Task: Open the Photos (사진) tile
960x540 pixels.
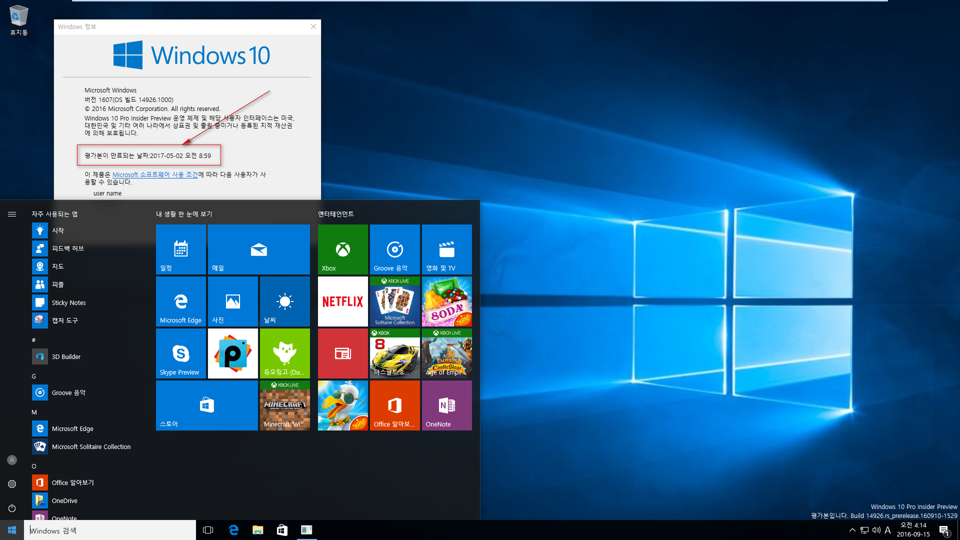Action: (x=233, y=301)
